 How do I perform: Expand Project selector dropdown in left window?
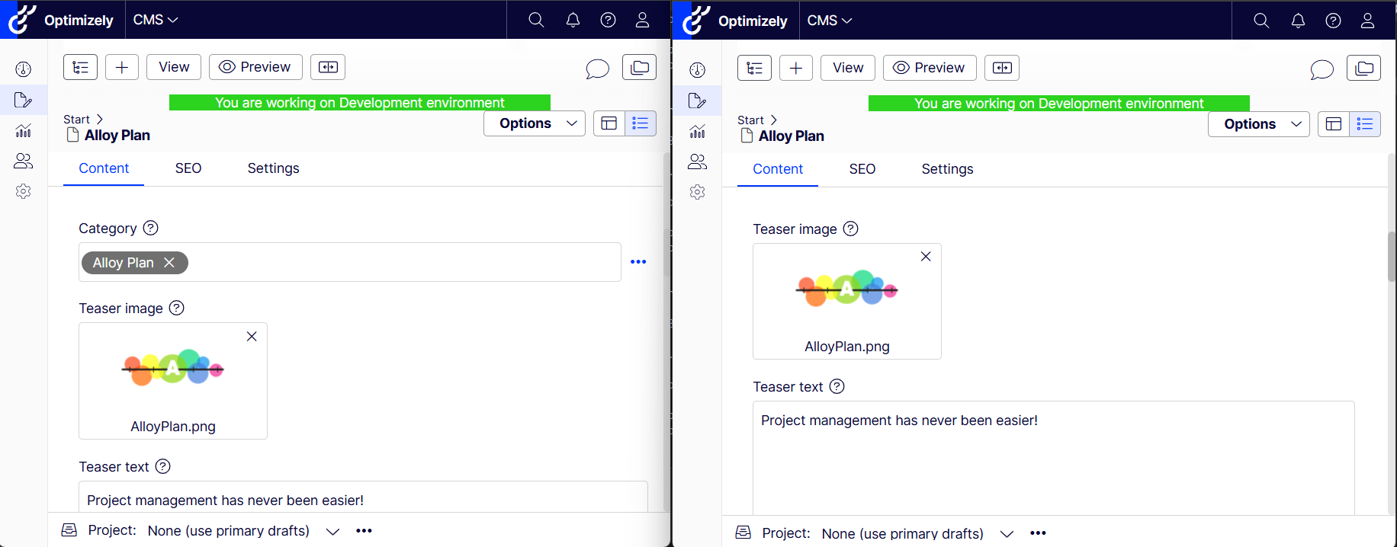pos(332,531)
